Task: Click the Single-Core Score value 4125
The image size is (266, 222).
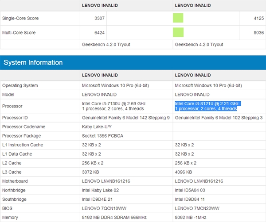Action: [x=259, y=18]
